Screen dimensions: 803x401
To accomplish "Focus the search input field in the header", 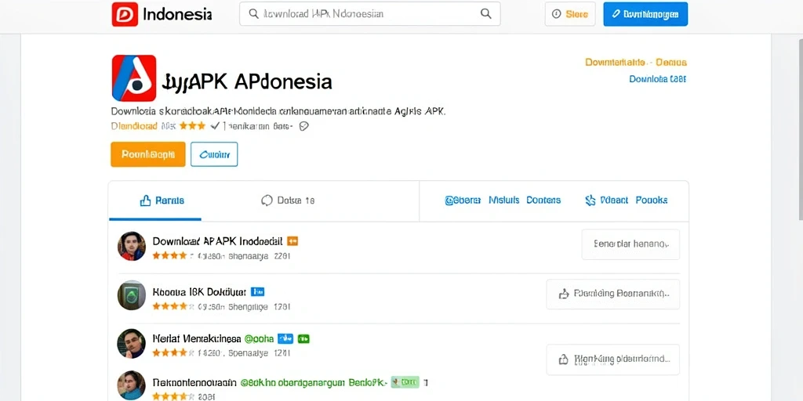I will [370, 14].
